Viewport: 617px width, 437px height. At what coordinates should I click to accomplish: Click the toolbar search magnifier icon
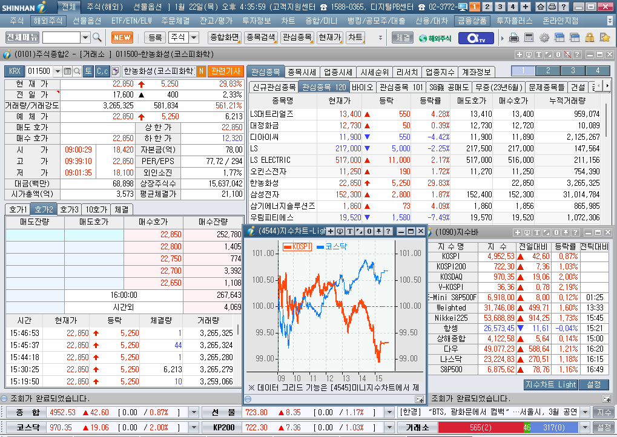97,38
